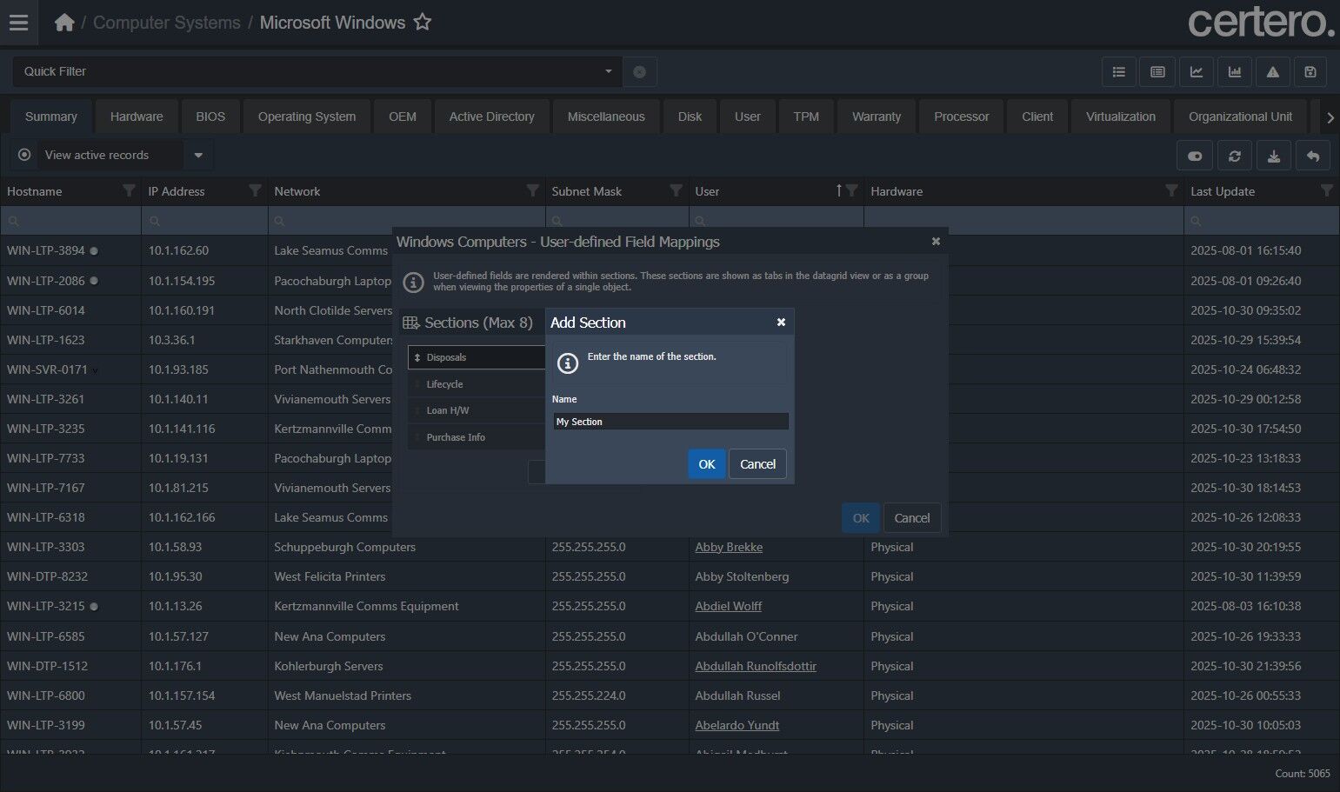Confirm Add Section with the blue OK button
Viewport: 1340px width, 792px height.
click(706, 464)
